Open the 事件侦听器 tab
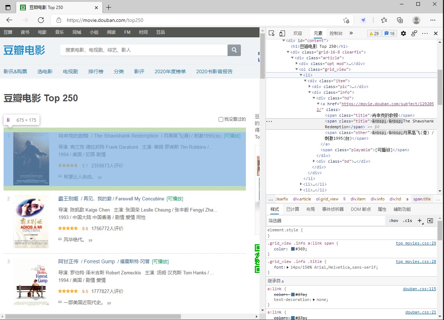The width and height of the screenshot is (444, 320). pyautogui.click(x=333, y=209)
